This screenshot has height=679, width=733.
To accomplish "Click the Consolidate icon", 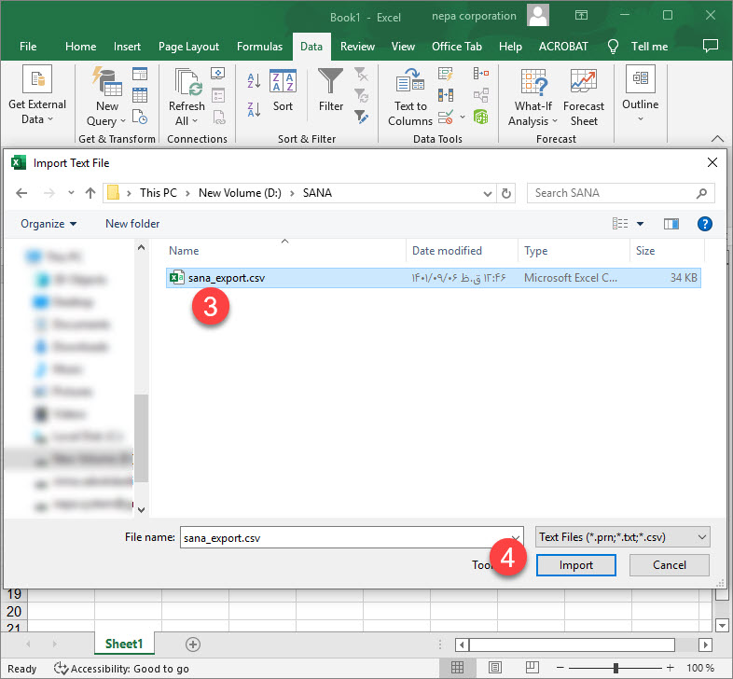I will click(x=481, y=74).
